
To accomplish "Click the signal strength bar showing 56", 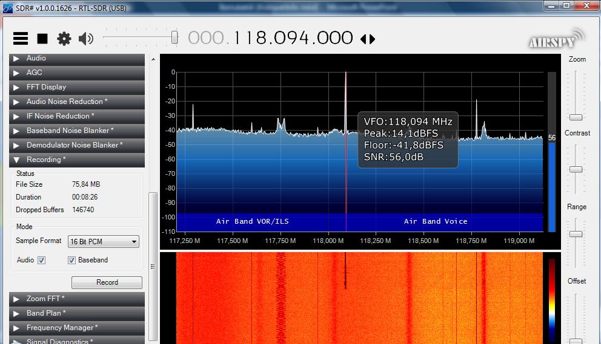I will click(552, 152).
